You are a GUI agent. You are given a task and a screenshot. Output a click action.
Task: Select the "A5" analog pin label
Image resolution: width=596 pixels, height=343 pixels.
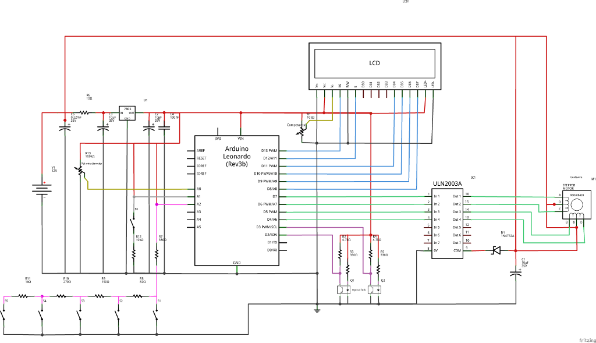click(199, 227)
